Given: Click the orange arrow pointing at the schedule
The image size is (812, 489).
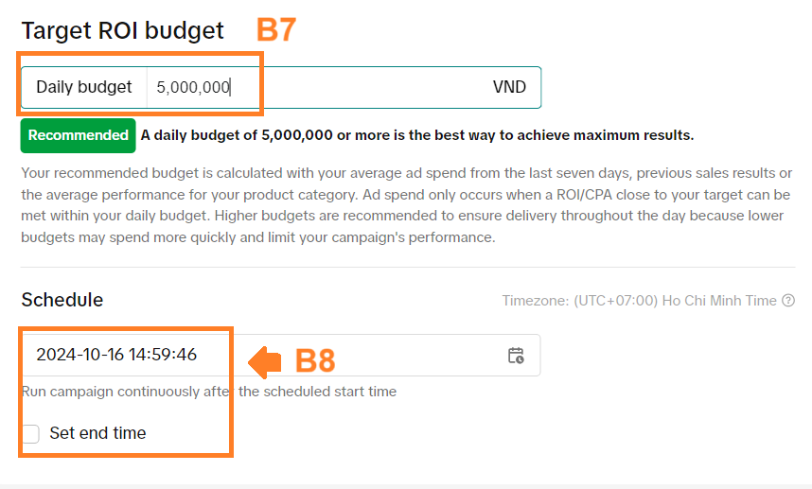Looking at the screenshot, I should coord(264,360).
